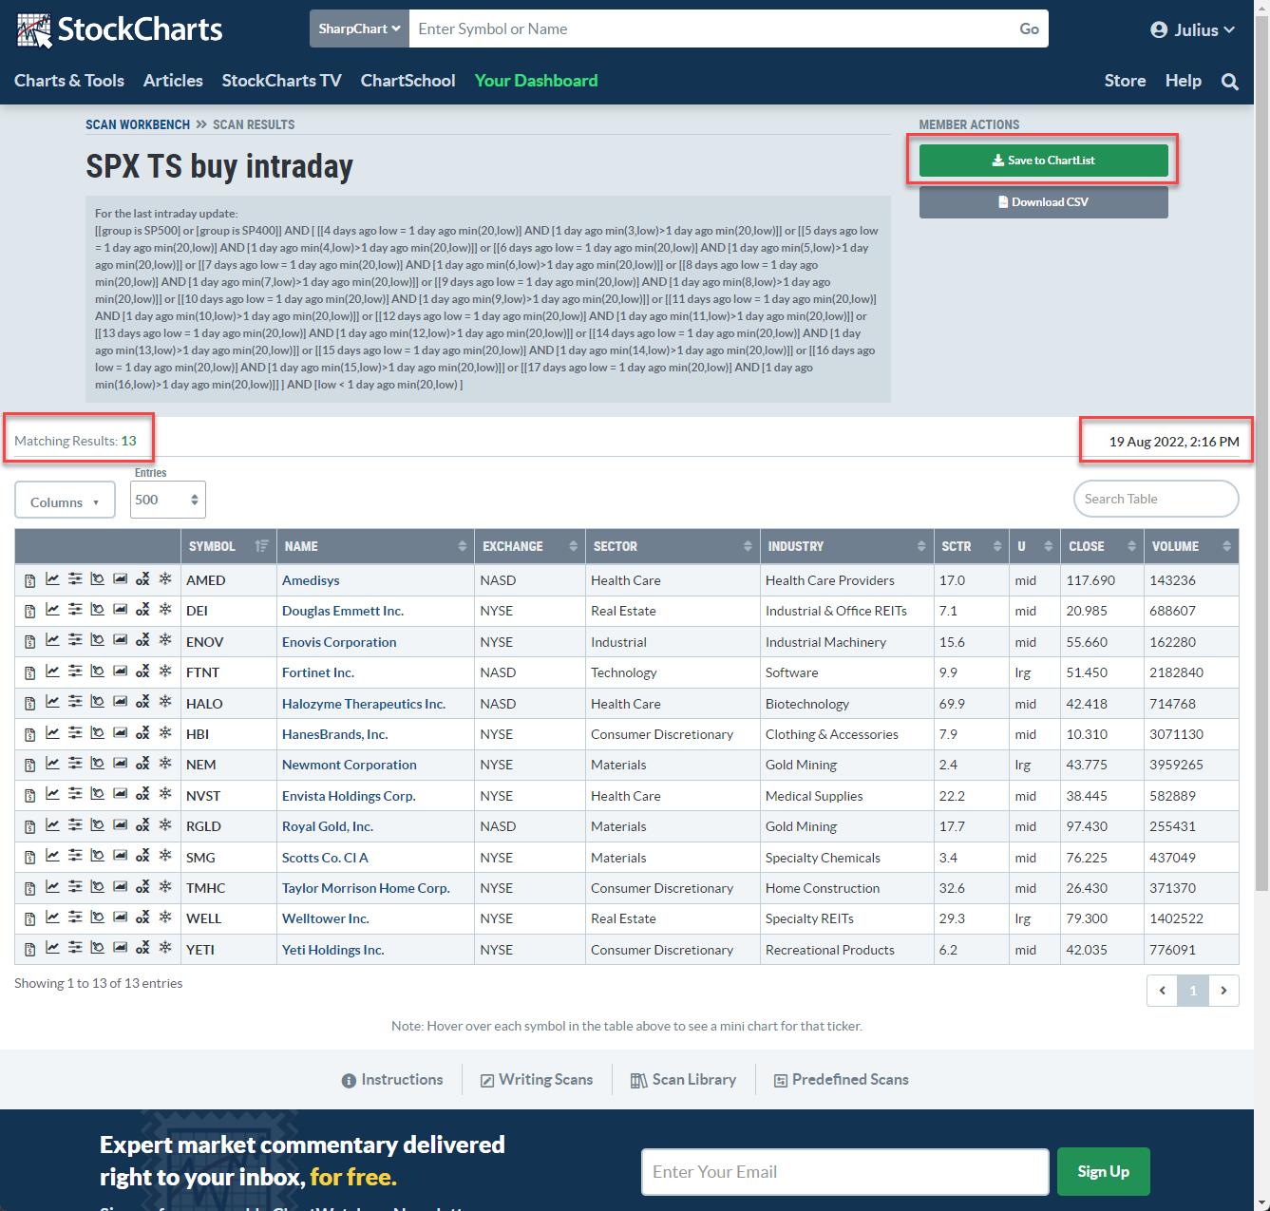Click the search magnifier icon in the navigation bar
1270x1211 pixels.
point(1230,82)
